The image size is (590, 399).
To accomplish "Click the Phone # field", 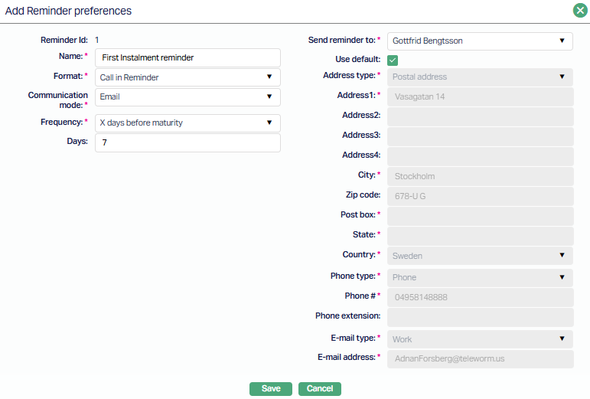I will click(x=480, y=297).
